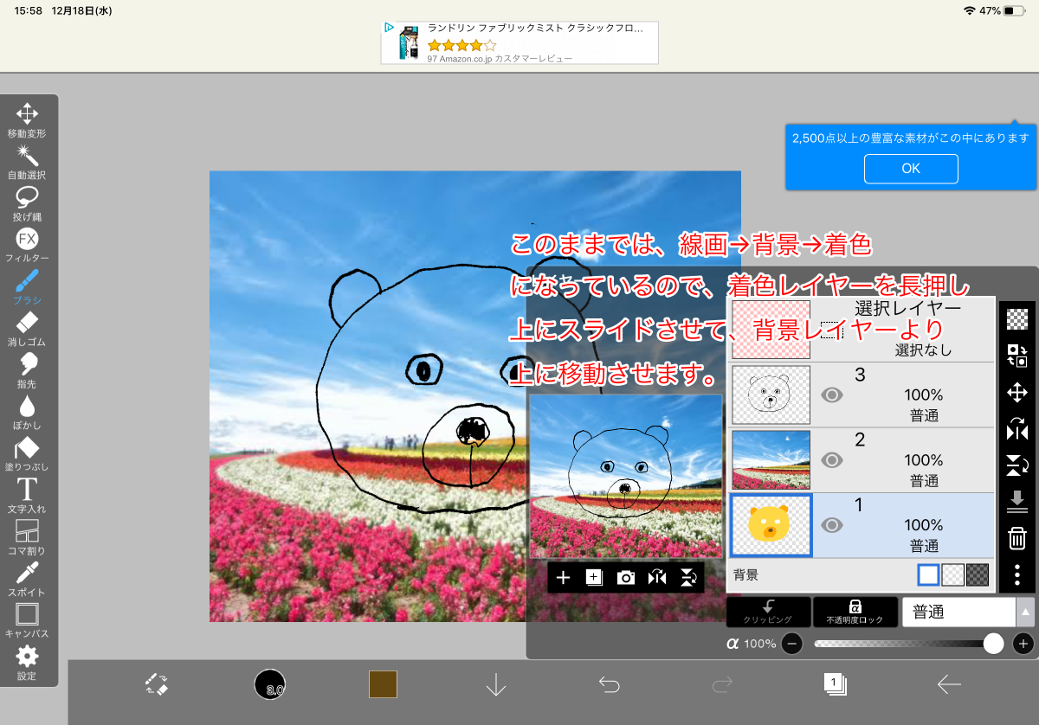
Task: Delete the selected layer with the trash icon
Action: (1018, 539)
